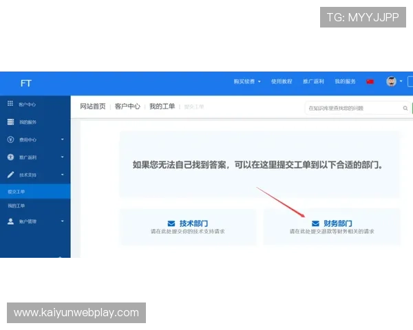This screenshot has width=413, height=330.
Task: Click the round icon beside 推广返利 in sidebar
Action: tap(10, 157)
